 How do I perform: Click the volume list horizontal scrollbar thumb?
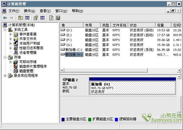pos(106,70)
